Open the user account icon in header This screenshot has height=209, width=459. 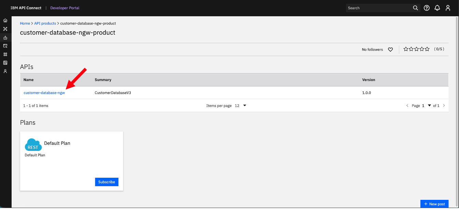[x=448, y=8]
